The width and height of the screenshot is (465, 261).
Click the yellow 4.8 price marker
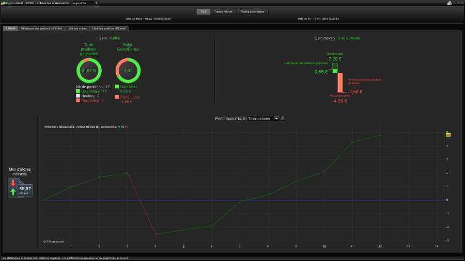[448, 135]
